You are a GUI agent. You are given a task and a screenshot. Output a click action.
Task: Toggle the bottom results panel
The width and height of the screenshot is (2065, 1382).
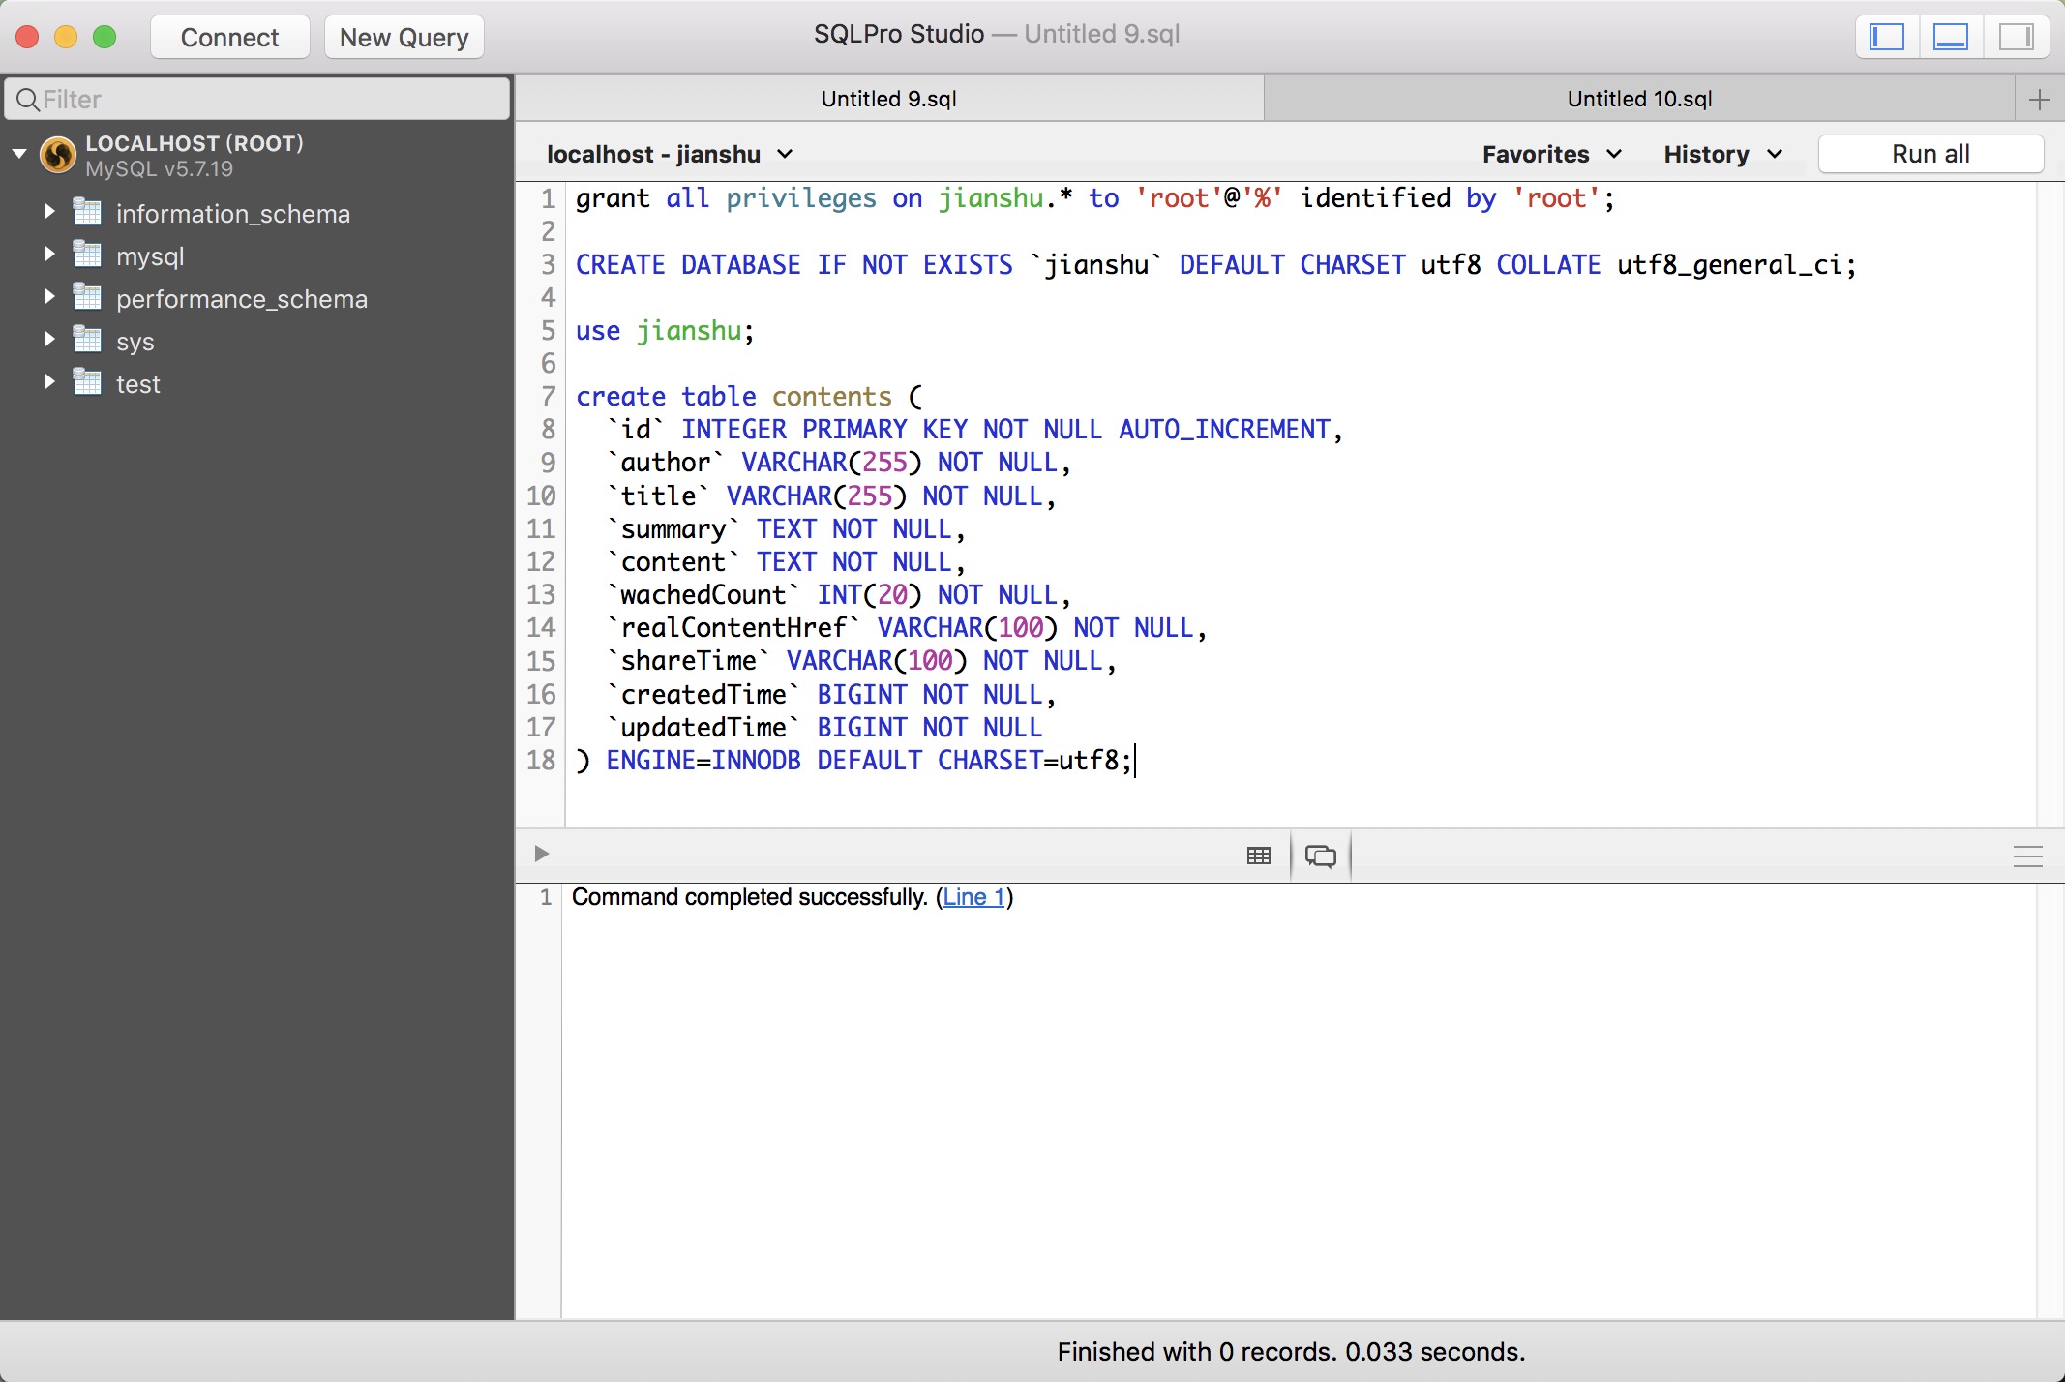(1950, 38)
